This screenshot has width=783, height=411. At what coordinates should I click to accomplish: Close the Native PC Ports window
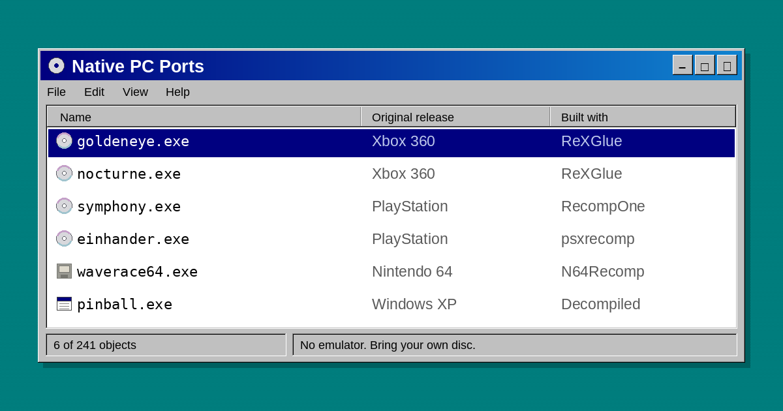click(x=727, y=65)
